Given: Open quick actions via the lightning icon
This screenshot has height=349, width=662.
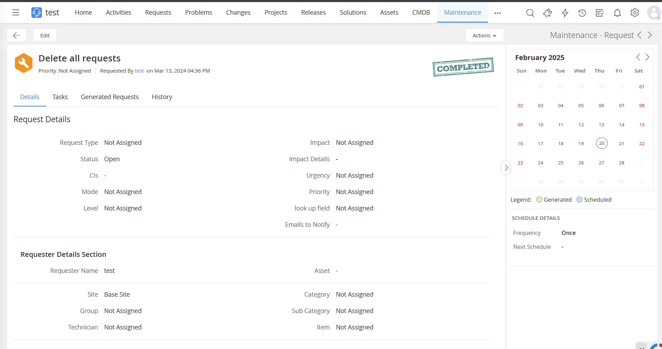Looking at the screenshot, I should pyautogui.click(x=565, y=13).
